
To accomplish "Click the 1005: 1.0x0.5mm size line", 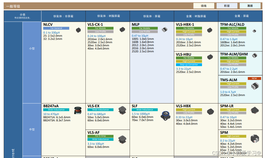I will click(x=143, y=39).
